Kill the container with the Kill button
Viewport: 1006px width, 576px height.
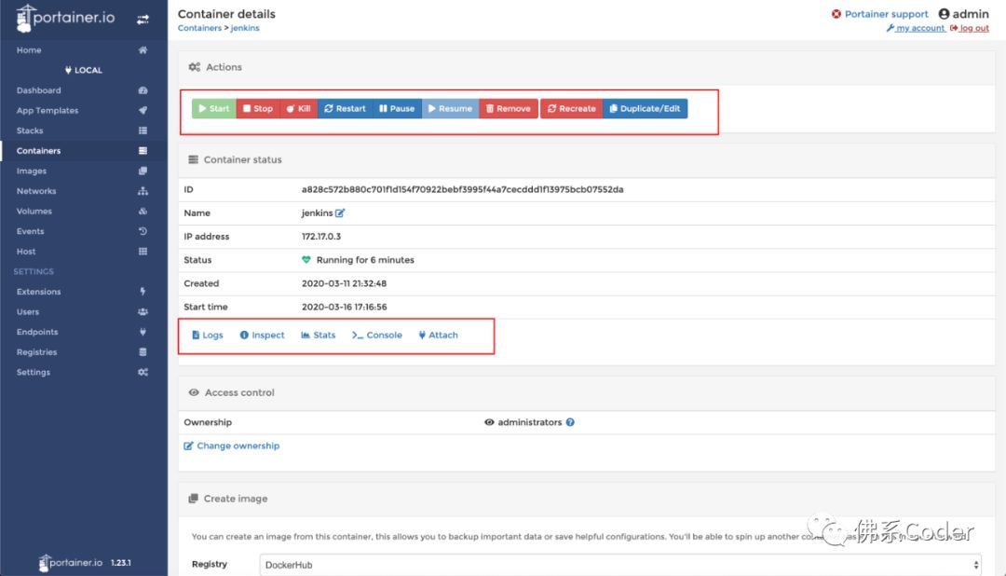(298, 108)
